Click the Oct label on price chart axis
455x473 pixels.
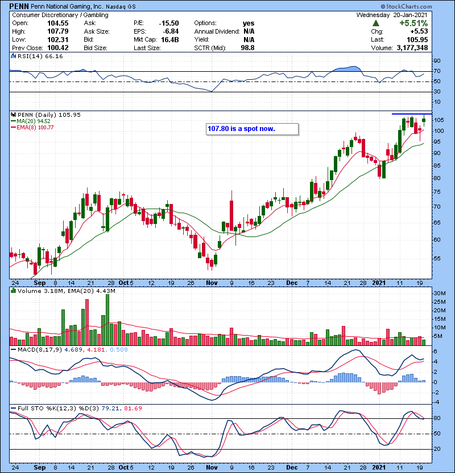point(123,283)
